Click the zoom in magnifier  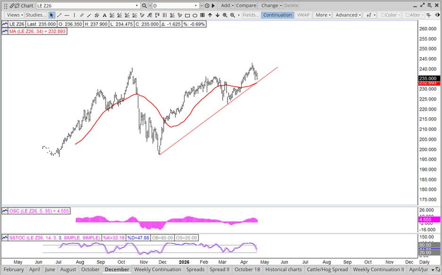[225, 15]
